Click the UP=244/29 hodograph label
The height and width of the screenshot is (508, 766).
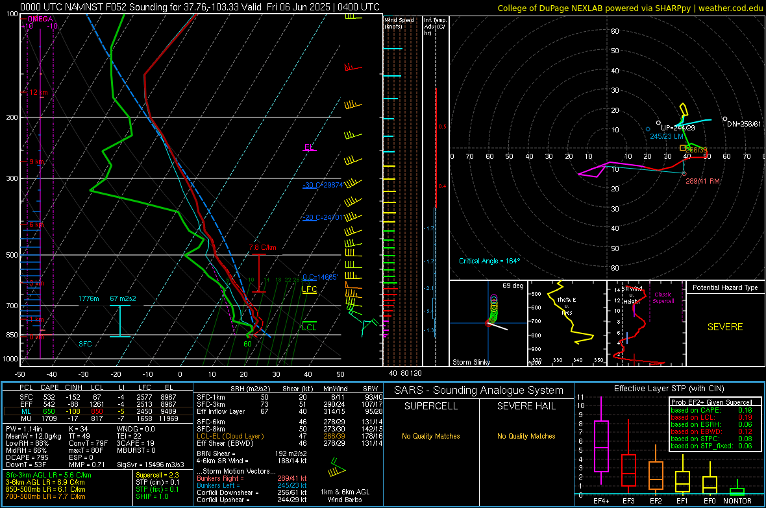pyautogui.click(x=678, y=128)
